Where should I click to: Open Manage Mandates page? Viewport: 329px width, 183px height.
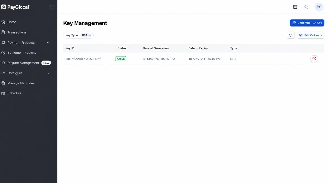click(21, 83)
